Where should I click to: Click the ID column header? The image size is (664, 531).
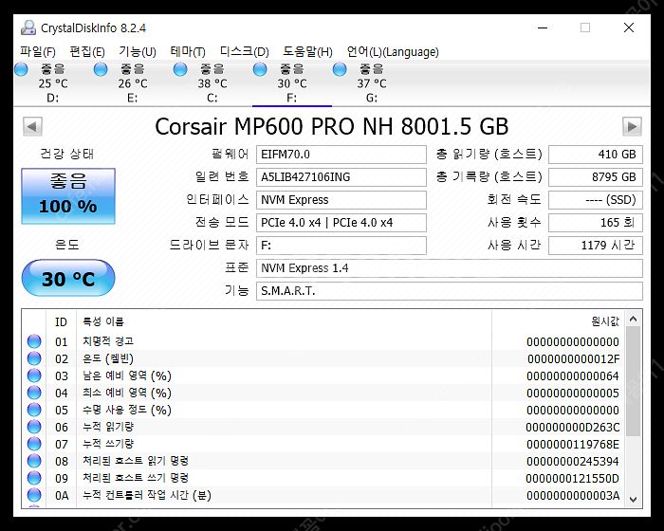coord(61,321)
